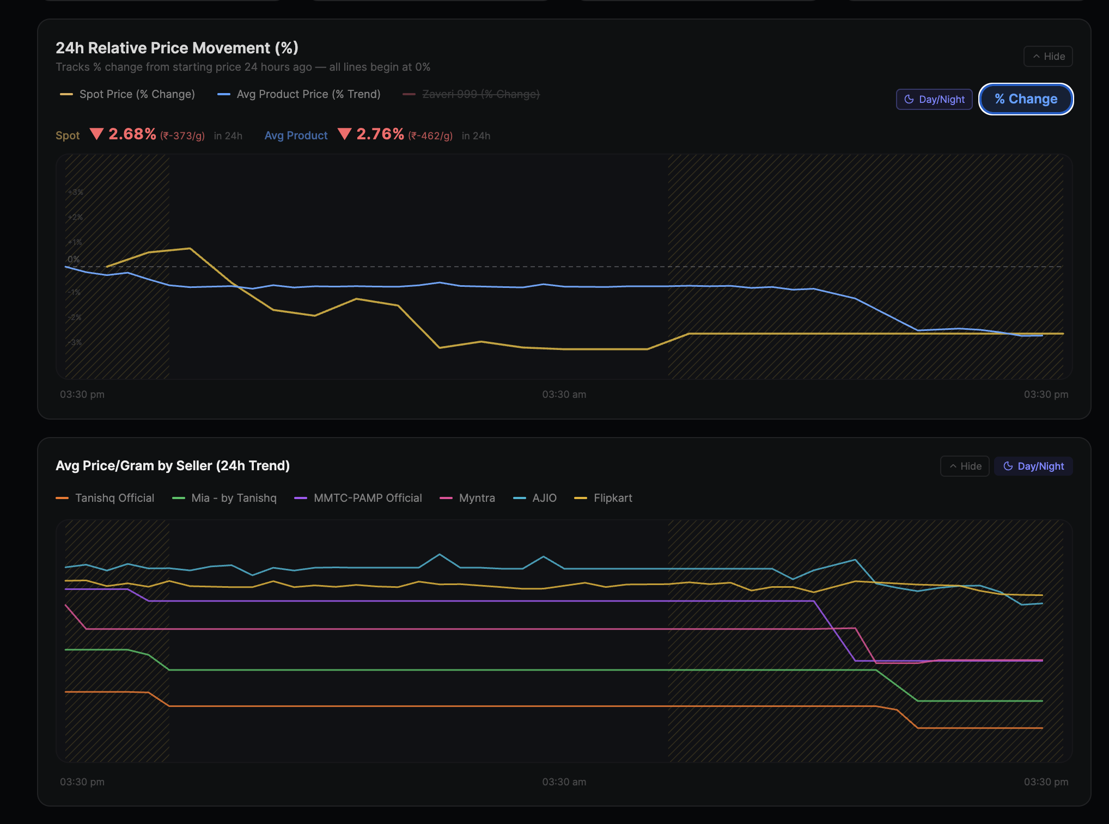Toggle Day/Night shading on seller trend chart

pyautogui.click(x=1033, y=466)
